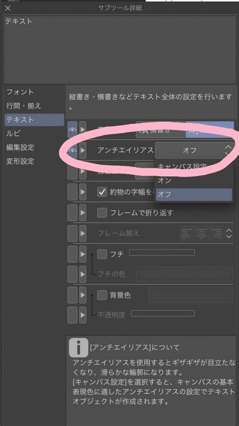239x426 pixels.
Task: Close the サブツール詳細 dialog
Action: [8, 8]
